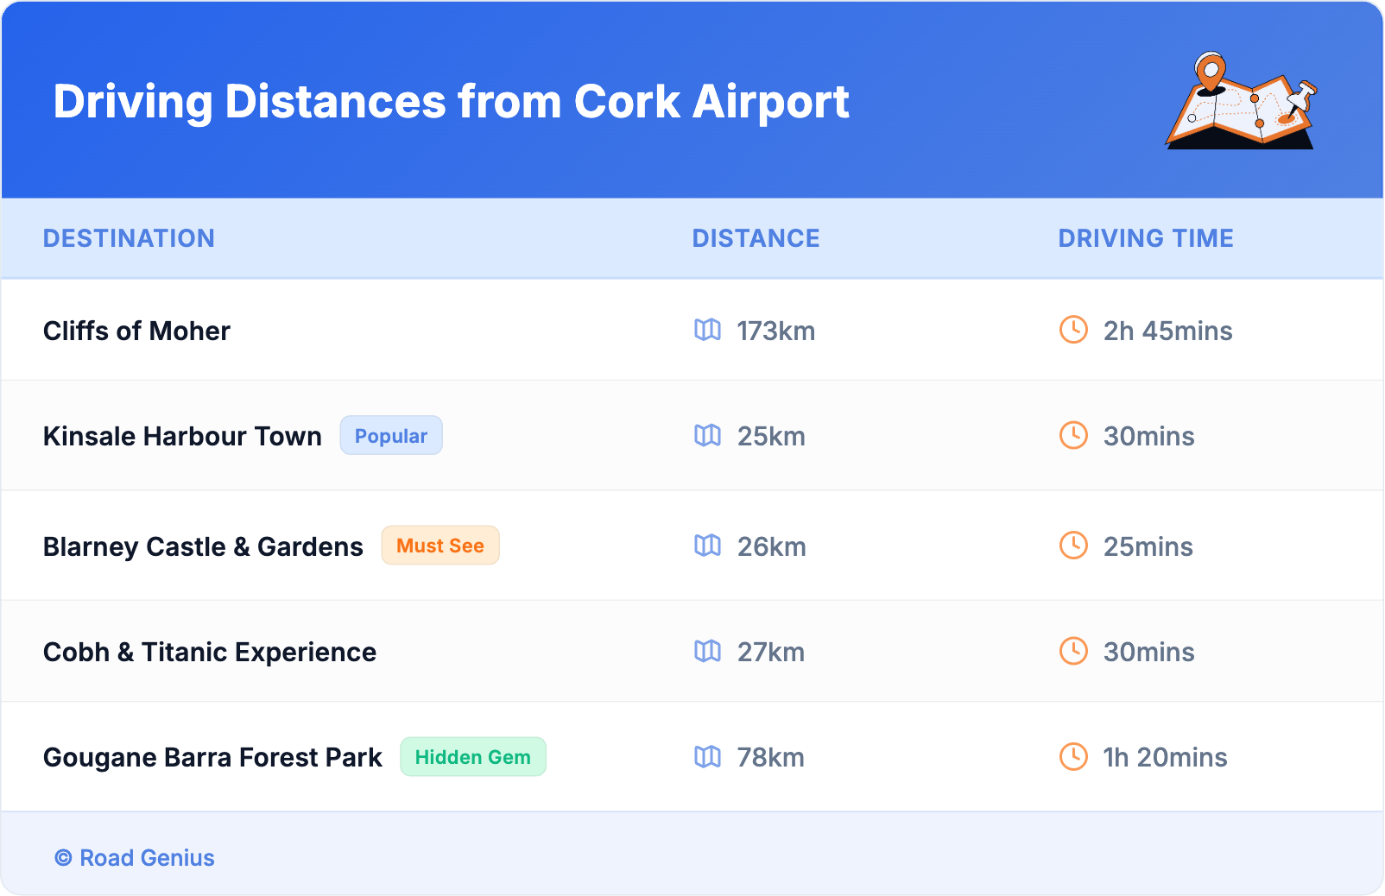Screen dimensions: 1385x896
Task: Select Cobh & Titanic Experience row title
Action: 210,652
